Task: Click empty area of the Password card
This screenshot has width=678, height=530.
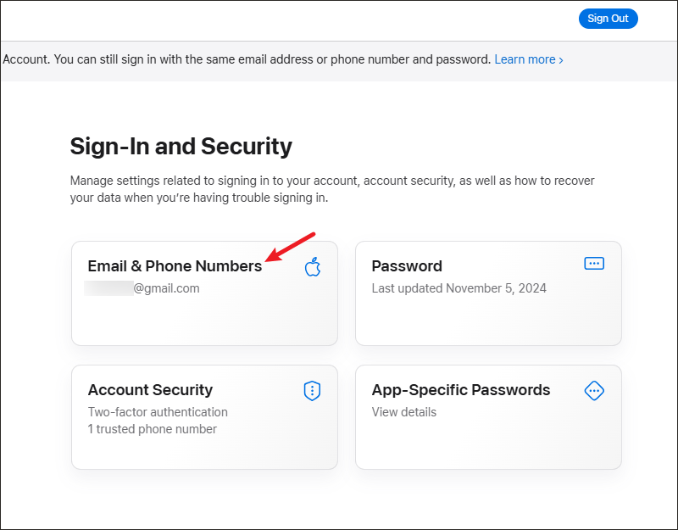Action: coord(488,322)
